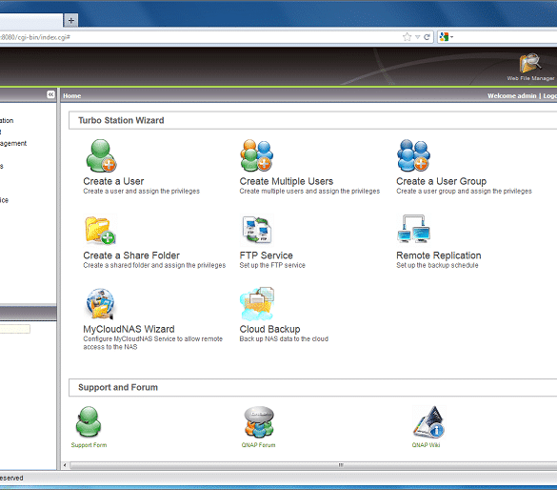Image resolution: width=557 pixels, height=490 pixels.
Task: Click the Create a User Group title
Action: click(441, 181)
